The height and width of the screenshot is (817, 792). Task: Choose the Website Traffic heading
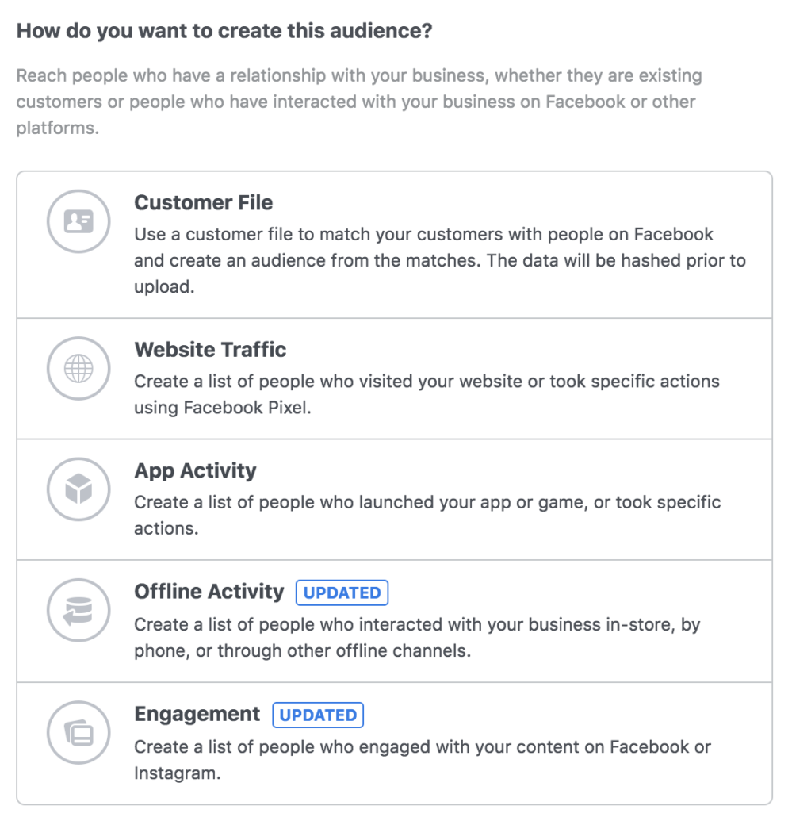(210, 350)
